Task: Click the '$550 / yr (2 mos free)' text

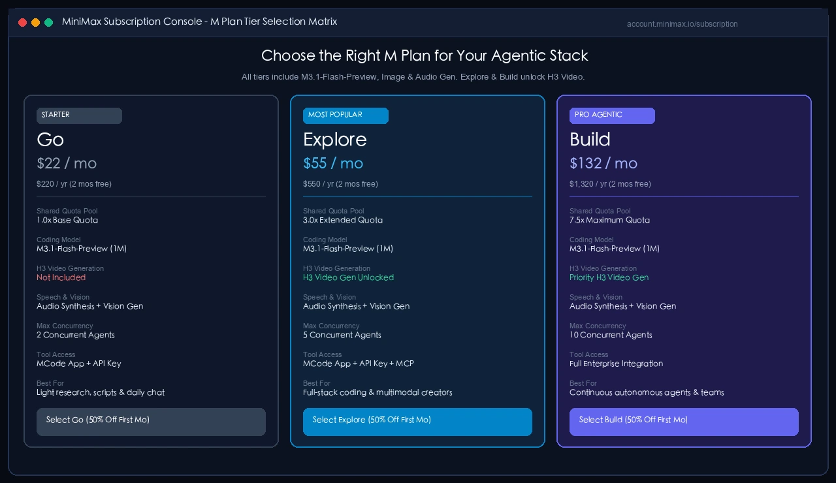Action: [x=340, y=184]
